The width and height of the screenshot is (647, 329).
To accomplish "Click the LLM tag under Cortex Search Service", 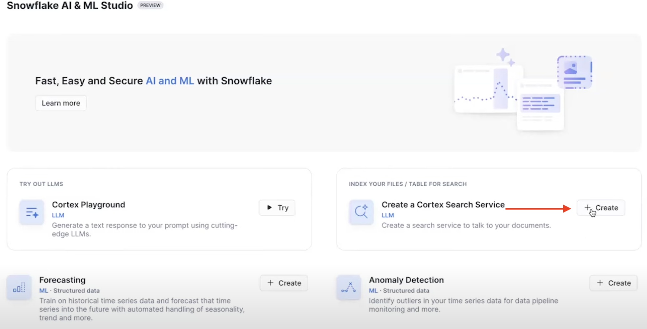I will (388, 215).
